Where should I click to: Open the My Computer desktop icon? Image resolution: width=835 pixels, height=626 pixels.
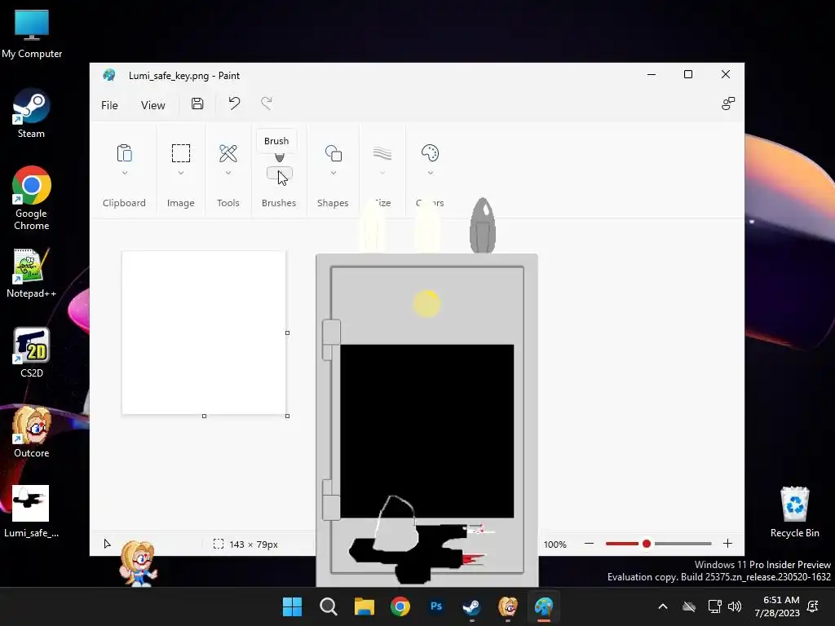pyautogui.click(x=32, y=33)
